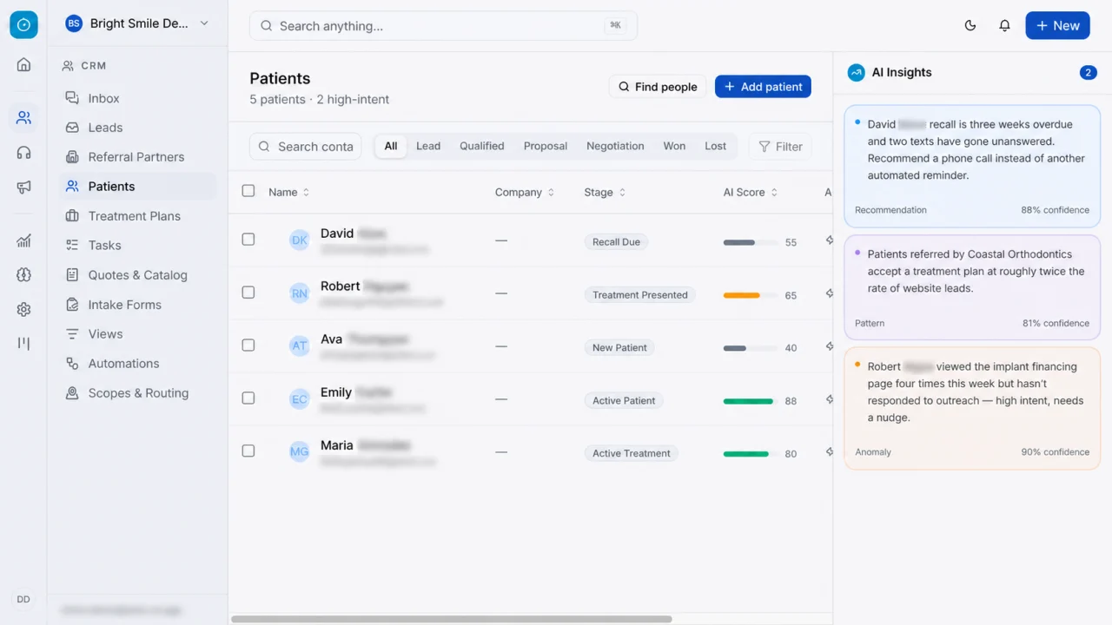Screen dimensions: 1112x625
Task: Click the sparkle AI icon in David's row
Action: (x=829, y=240)
